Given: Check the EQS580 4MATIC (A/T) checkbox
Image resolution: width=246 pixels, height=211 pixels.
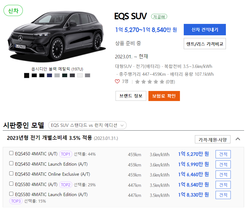Looking at the screenshot, I should (x=11, y=184).
